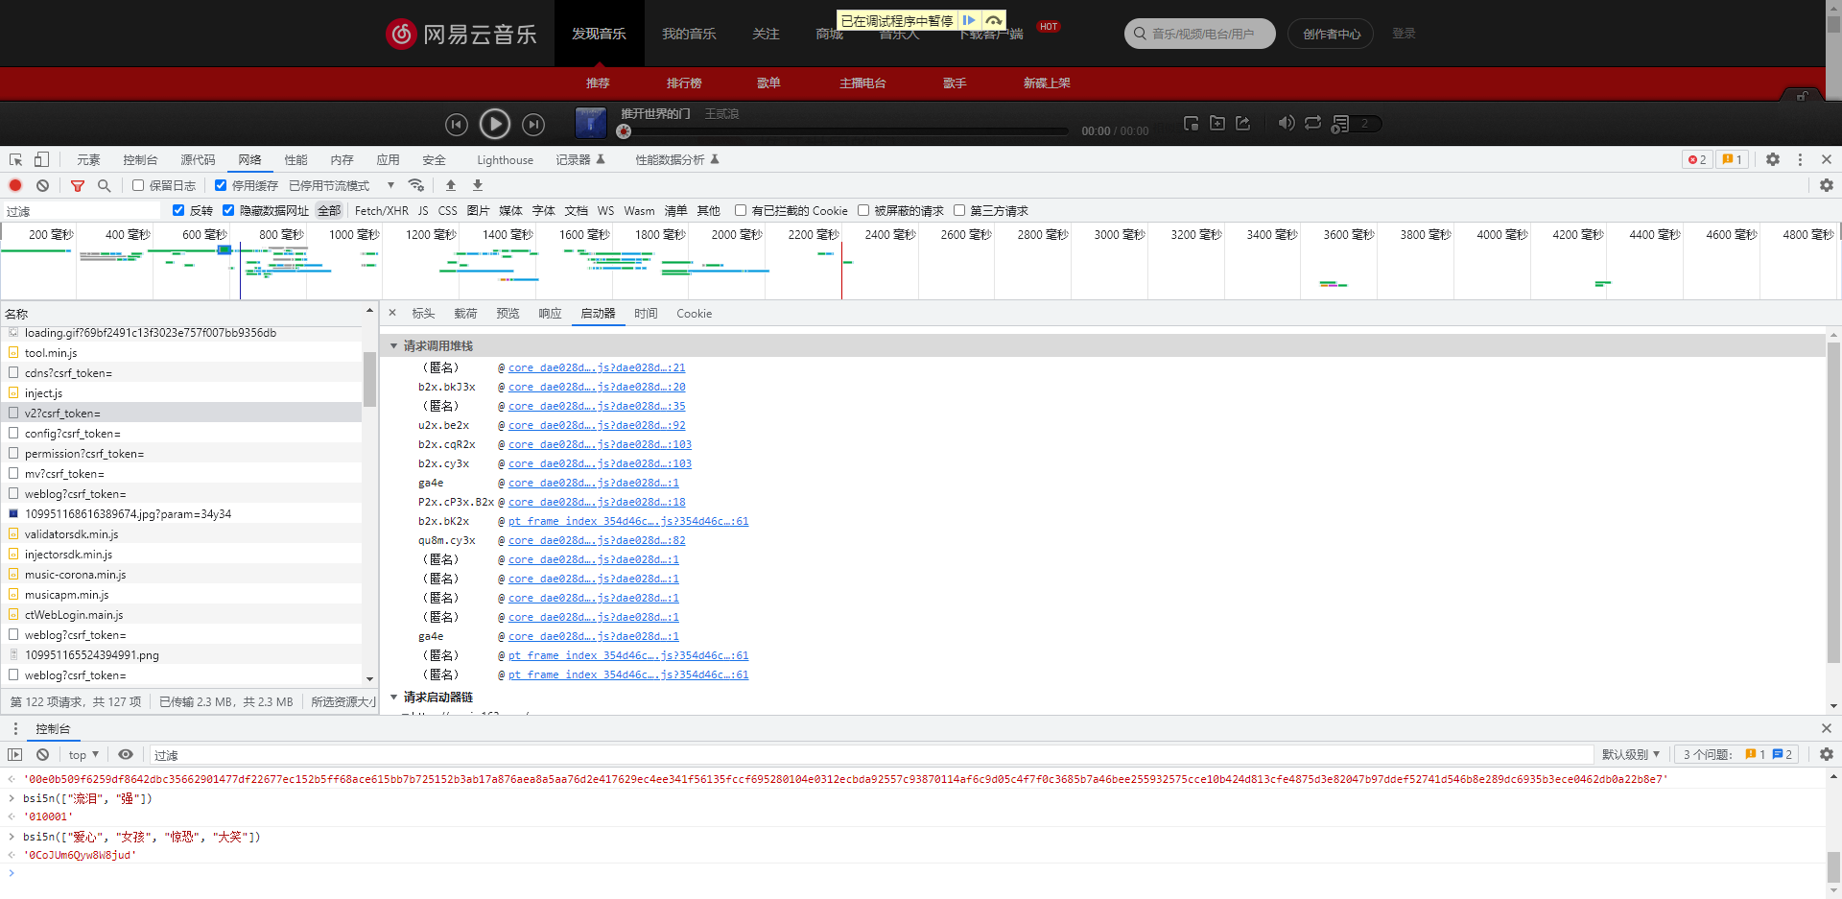The image size is (1842, 899).
Task: Click the request list vertical scrollbar thumb
Action: (369, 379)
